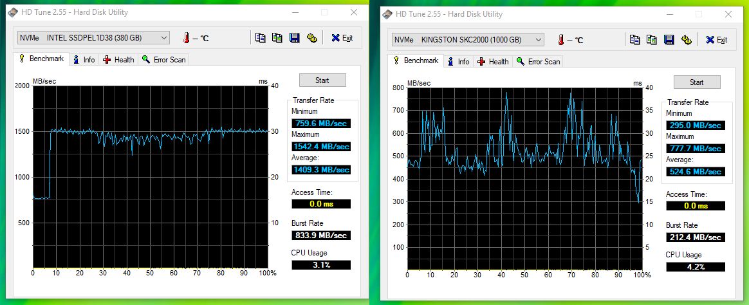
Task: Click copy info icon in INTEL window toolbar
Action: coord(261,38)
